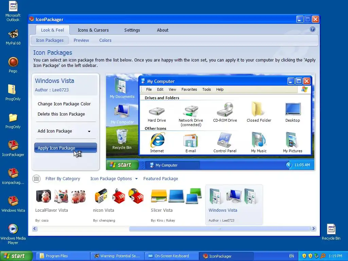Click the package list scroll right arrow

coord(313,229)
